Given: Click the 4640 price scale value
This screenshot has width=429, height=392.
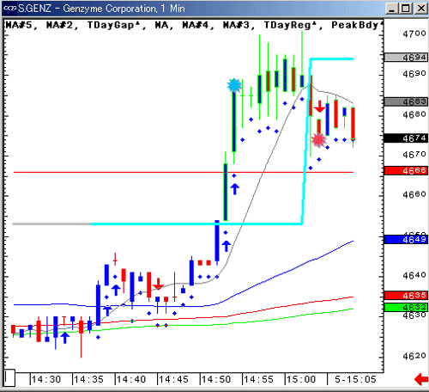Looking at the screenshot, I should (414, 275).
